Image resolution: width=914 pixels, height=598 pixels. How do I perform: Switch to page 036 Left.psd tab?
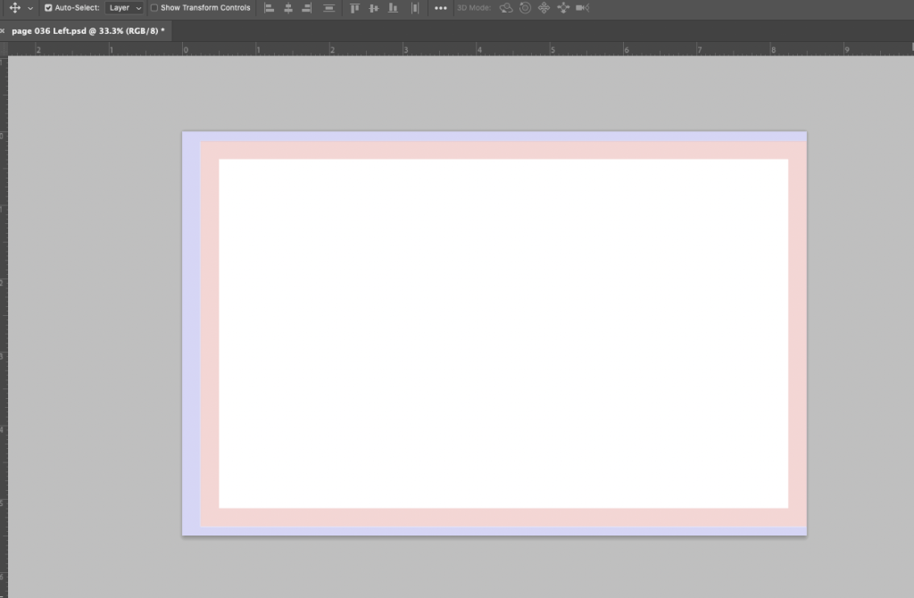point(85,30)
